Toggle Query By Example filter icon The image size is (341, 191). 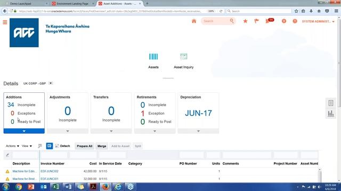pyautogui.click(x=50, y=146)
